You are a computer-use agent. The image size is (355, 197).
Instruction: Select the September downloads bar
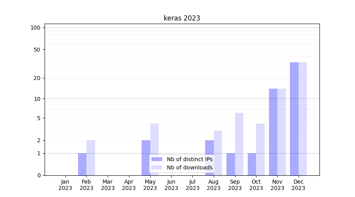tap(239, 144)
